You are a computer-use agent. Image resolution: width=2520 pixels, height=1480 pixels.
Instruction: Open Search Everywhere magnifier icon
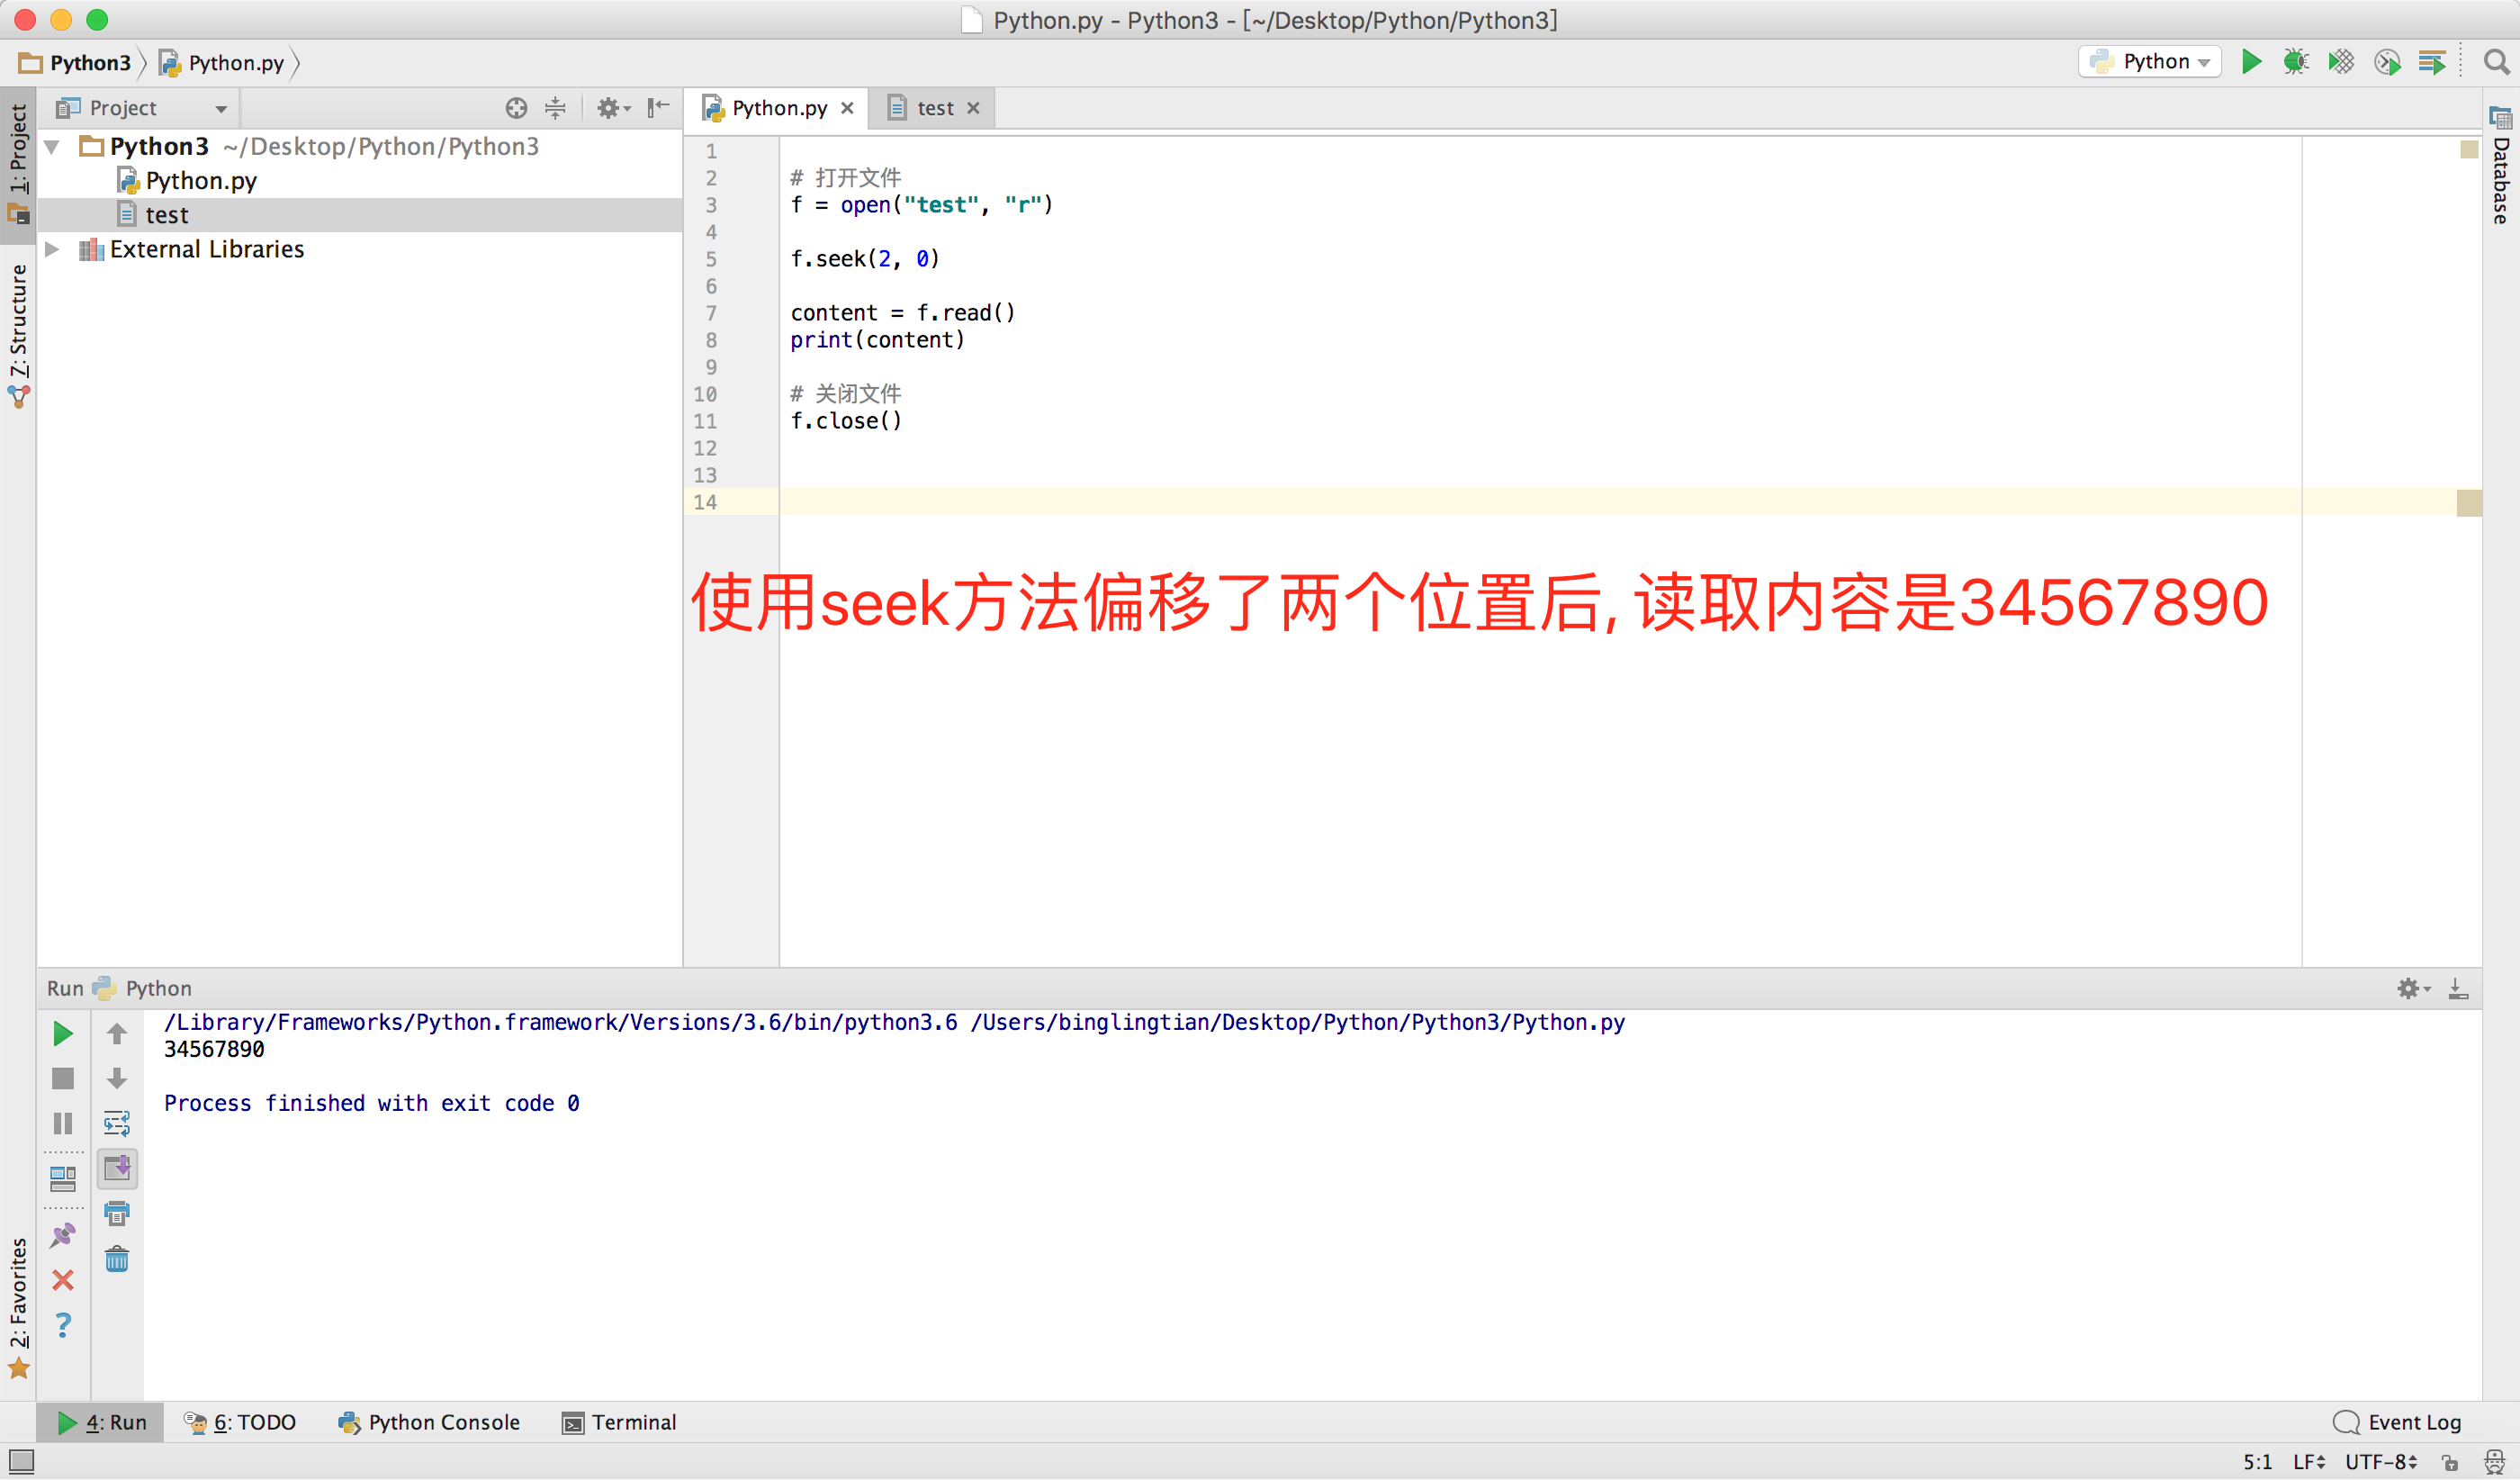(x=2496, y=62)
